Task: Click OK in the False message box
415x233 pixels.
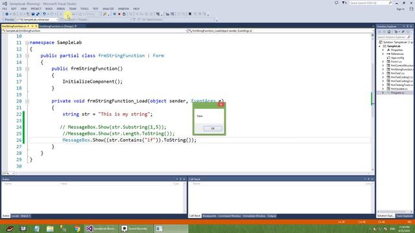Action: point(213,128)
